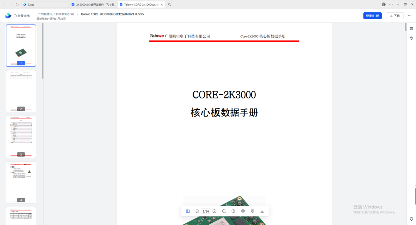416x225 pixels.
Task: Open comments panel icon on right
Action: [x=411, y=28]
